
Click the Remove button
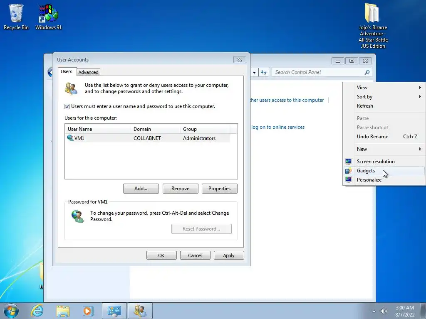[181, 189]
